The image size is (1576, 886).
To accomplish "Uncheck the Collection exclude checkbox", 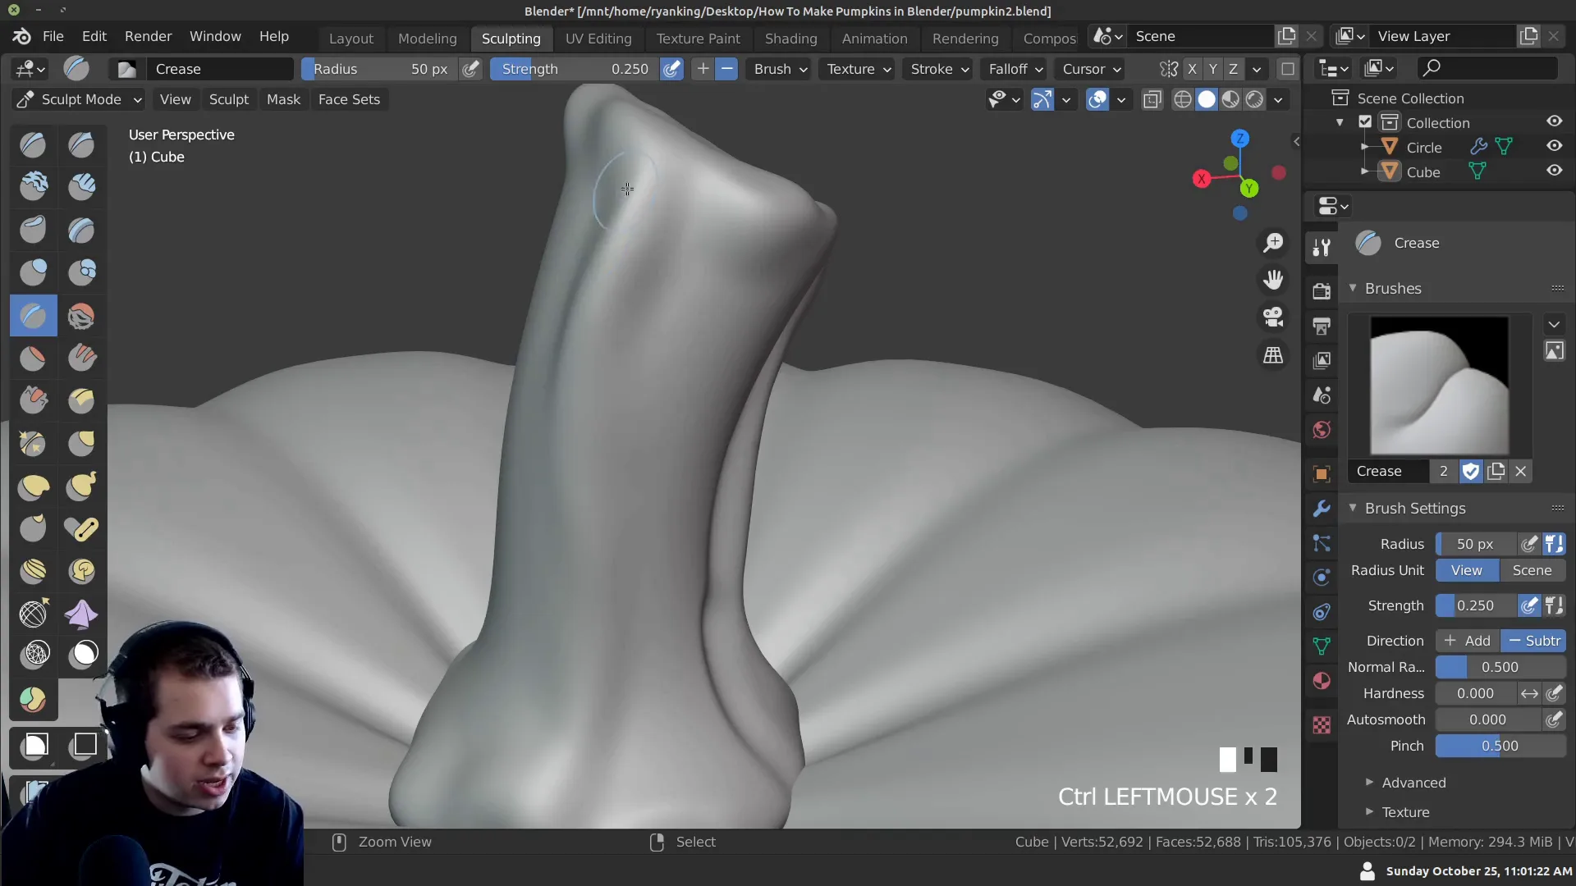I will [x=1365, y=122].
